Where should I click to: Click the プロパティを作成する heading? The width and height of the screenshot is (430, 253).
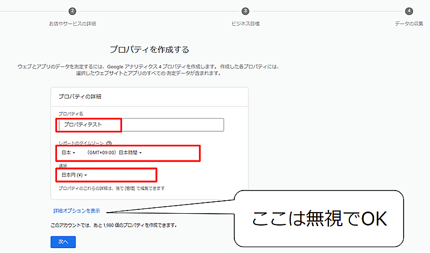pyautogui.click(x=149, y=50)
